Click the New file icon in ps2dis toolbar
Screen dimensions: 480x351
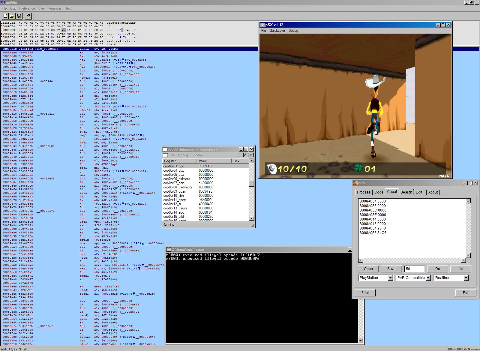point(5,16)
